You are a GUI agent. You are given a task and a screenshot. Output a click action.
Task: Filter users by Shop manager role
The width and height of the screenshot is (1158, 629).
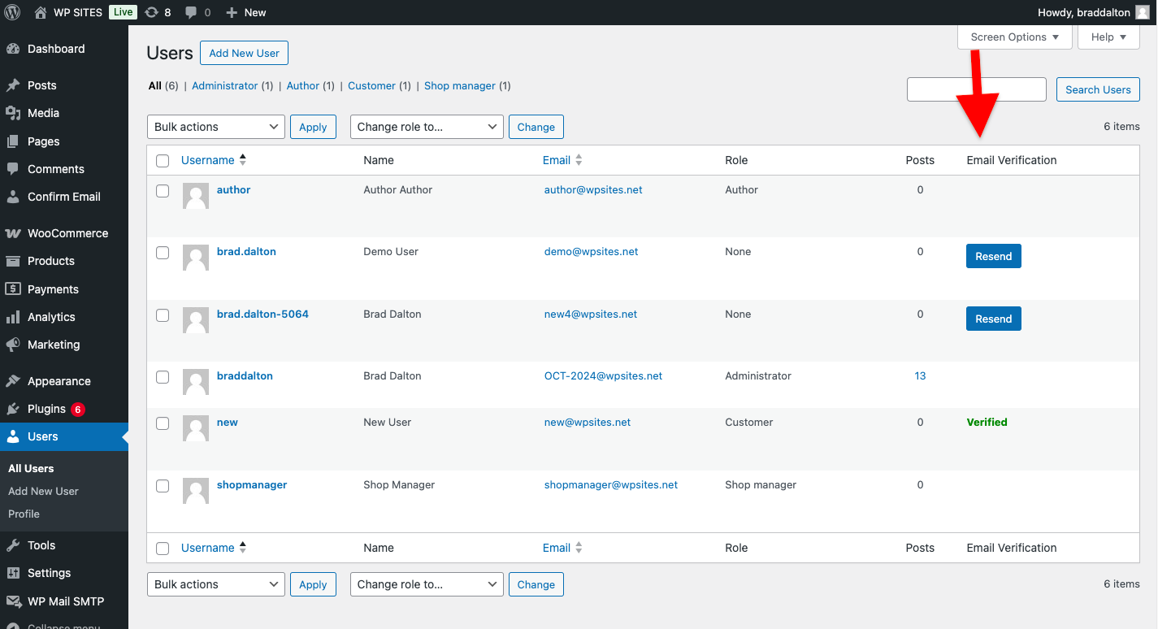459,85
